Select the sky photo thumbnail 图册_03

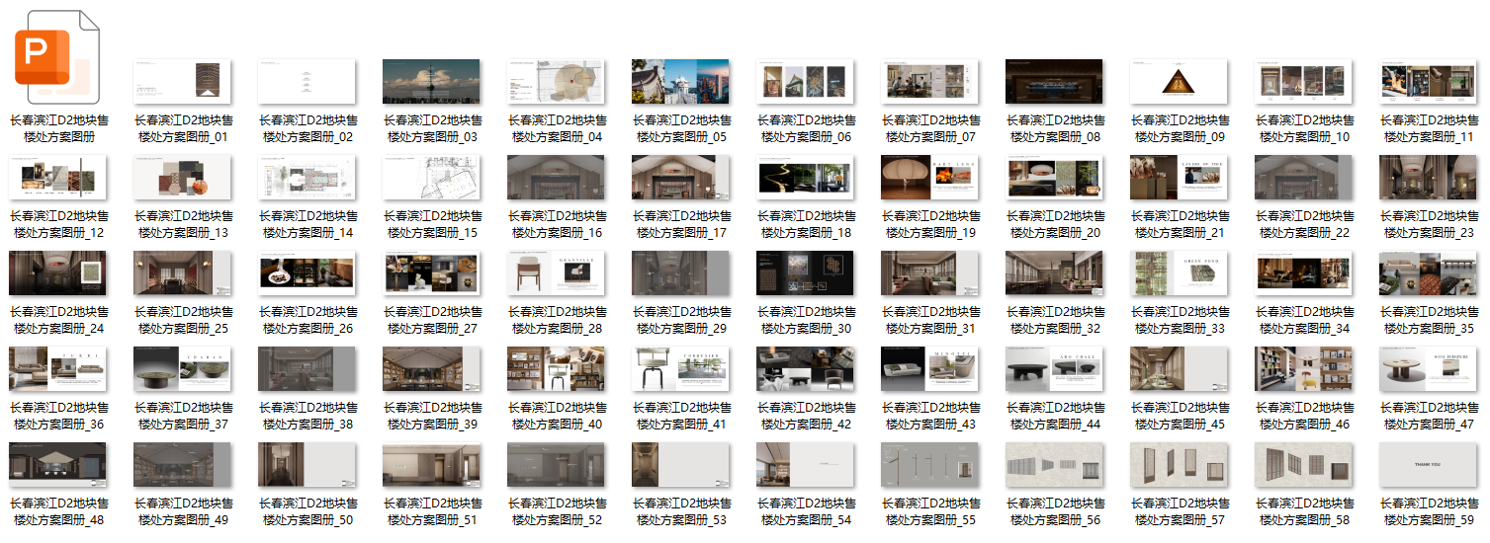[431, 81]
